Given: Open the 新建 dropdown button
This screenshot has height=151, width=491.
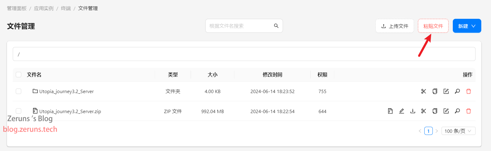Looking at the screenshot, I should (467, 26).
